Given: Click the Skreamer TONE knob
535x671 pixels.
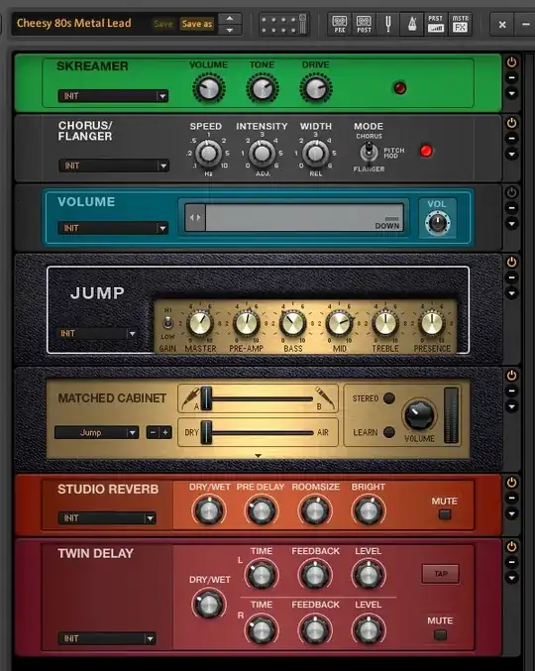Looking at the screenshot, I should [263, 88].
